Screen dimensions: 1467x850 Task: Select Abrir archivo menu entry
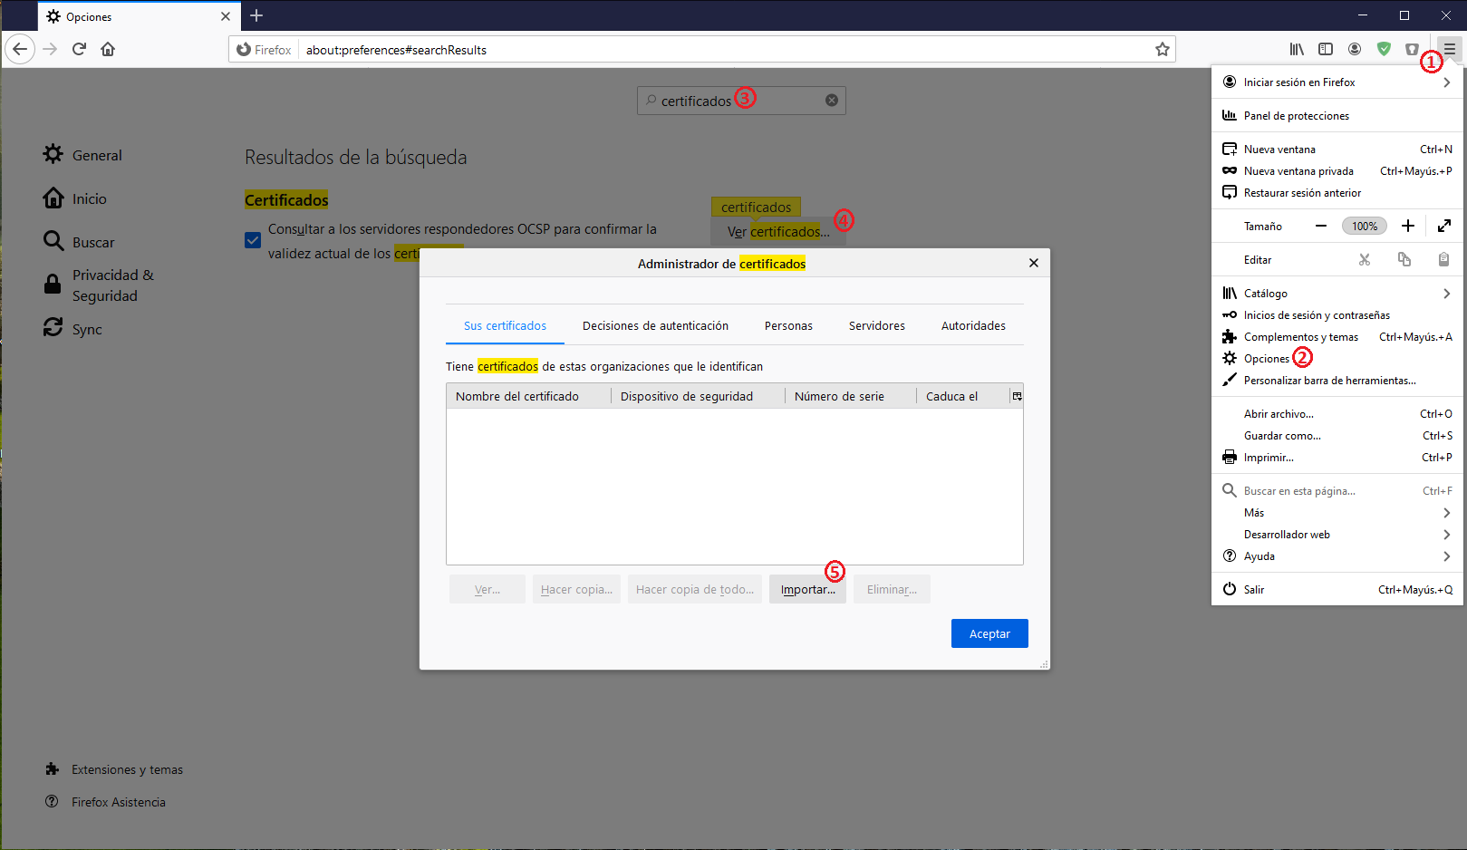1338,414
